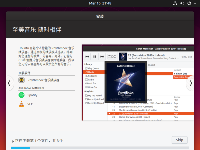Select the Rhythmbox 音乐播放器 label
Image resolution: width=200 pixels, height=150 pixels.
(43, 80)
